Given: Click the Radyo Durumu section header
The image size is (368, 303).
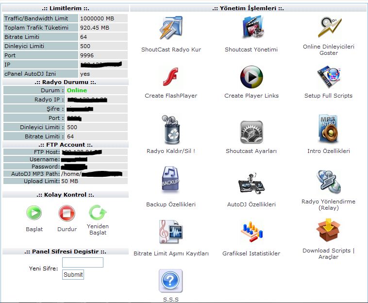Looking at the screenshot, I should coord(66,82).
